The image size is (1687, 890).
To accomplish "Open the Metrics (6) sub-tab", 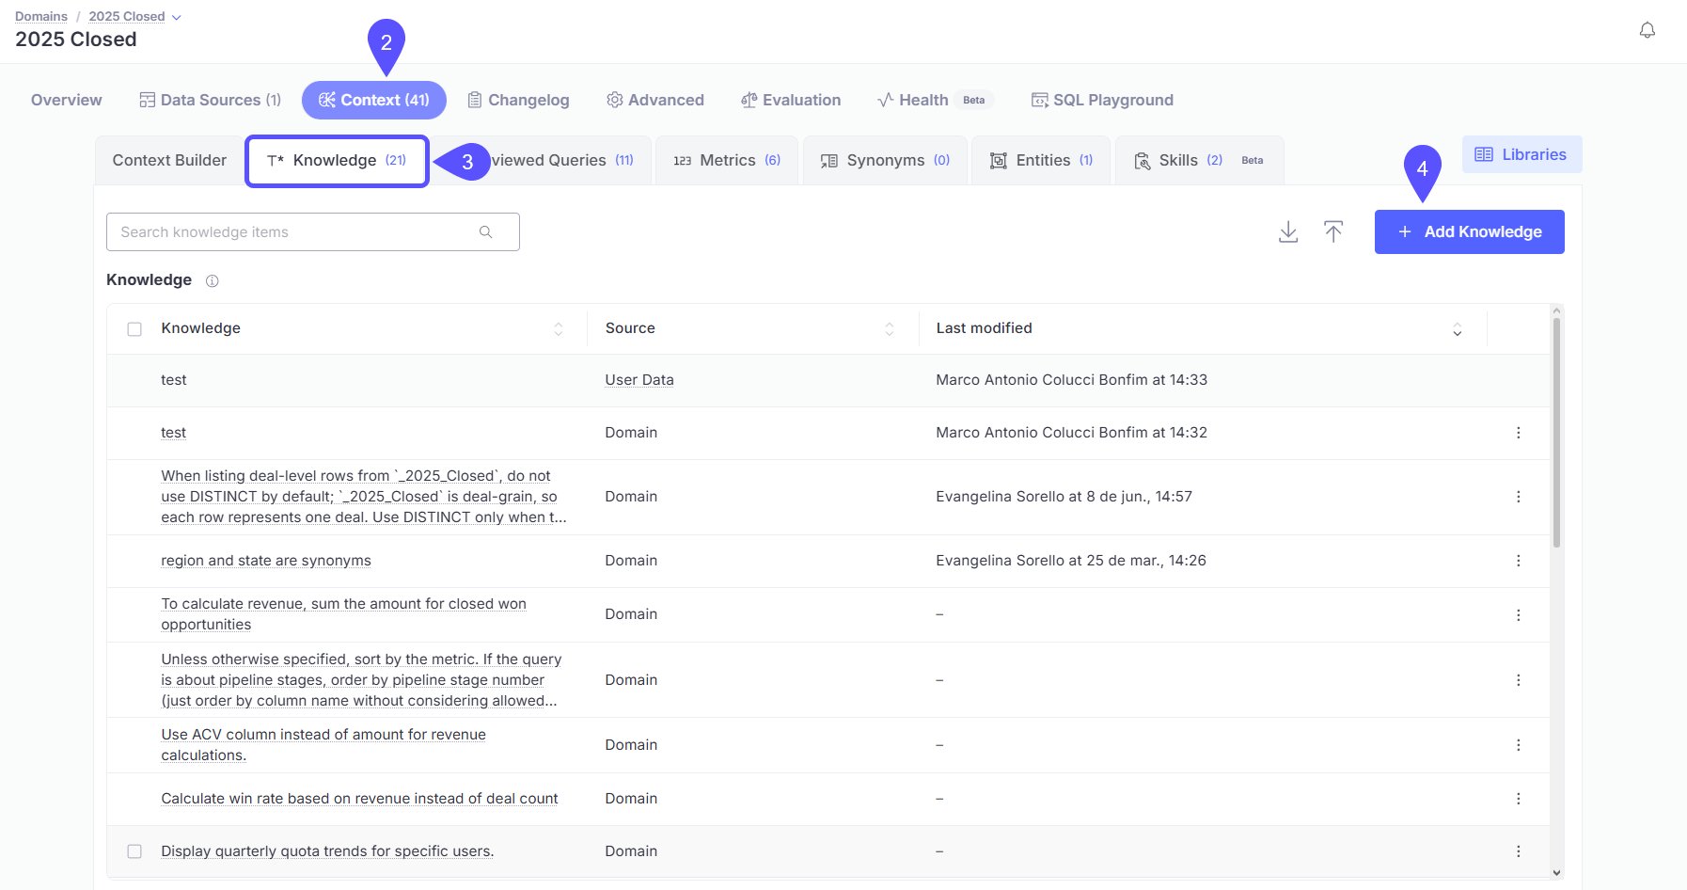I will [x=727, y=161].
